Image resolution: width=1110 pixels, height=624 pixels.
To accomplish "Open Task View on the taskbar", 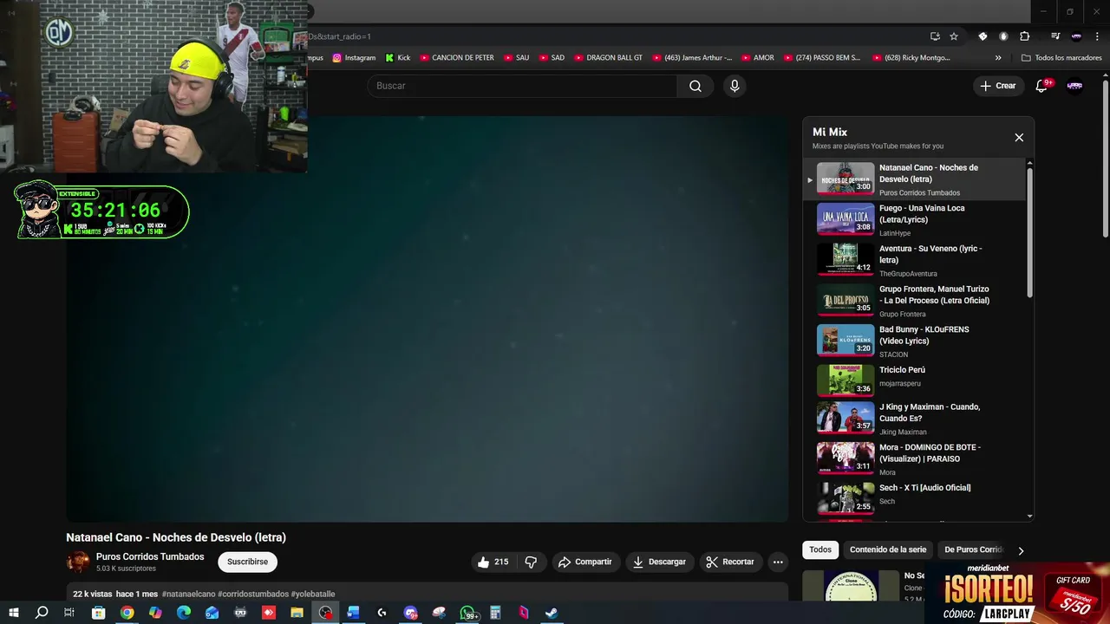I will point(69,613).
